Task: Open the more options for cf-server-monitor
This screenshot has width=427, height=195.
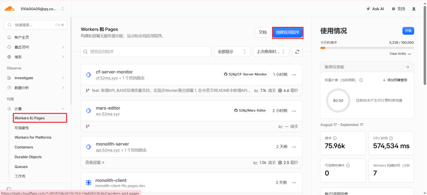Action: coord(294,74)
